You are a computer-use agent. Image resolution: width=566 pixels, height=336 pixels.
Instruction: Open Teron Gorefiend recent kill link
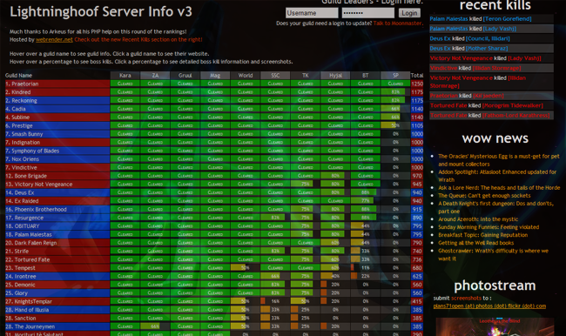click(507, 19)
